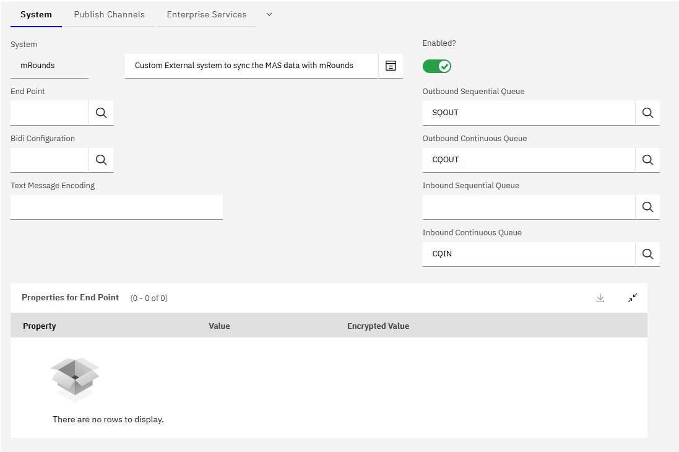
Task: Toggle the Enabled? switch off
Action: point(437,66)
